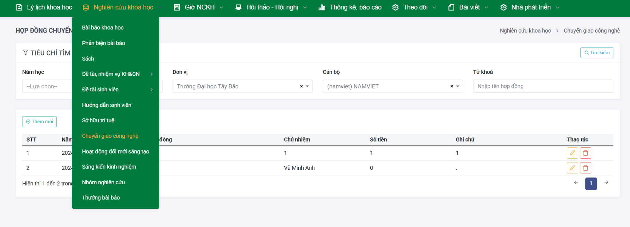Select page 1 pagination button
Screen dimensions: 630x227
click(x=591, y=183)
